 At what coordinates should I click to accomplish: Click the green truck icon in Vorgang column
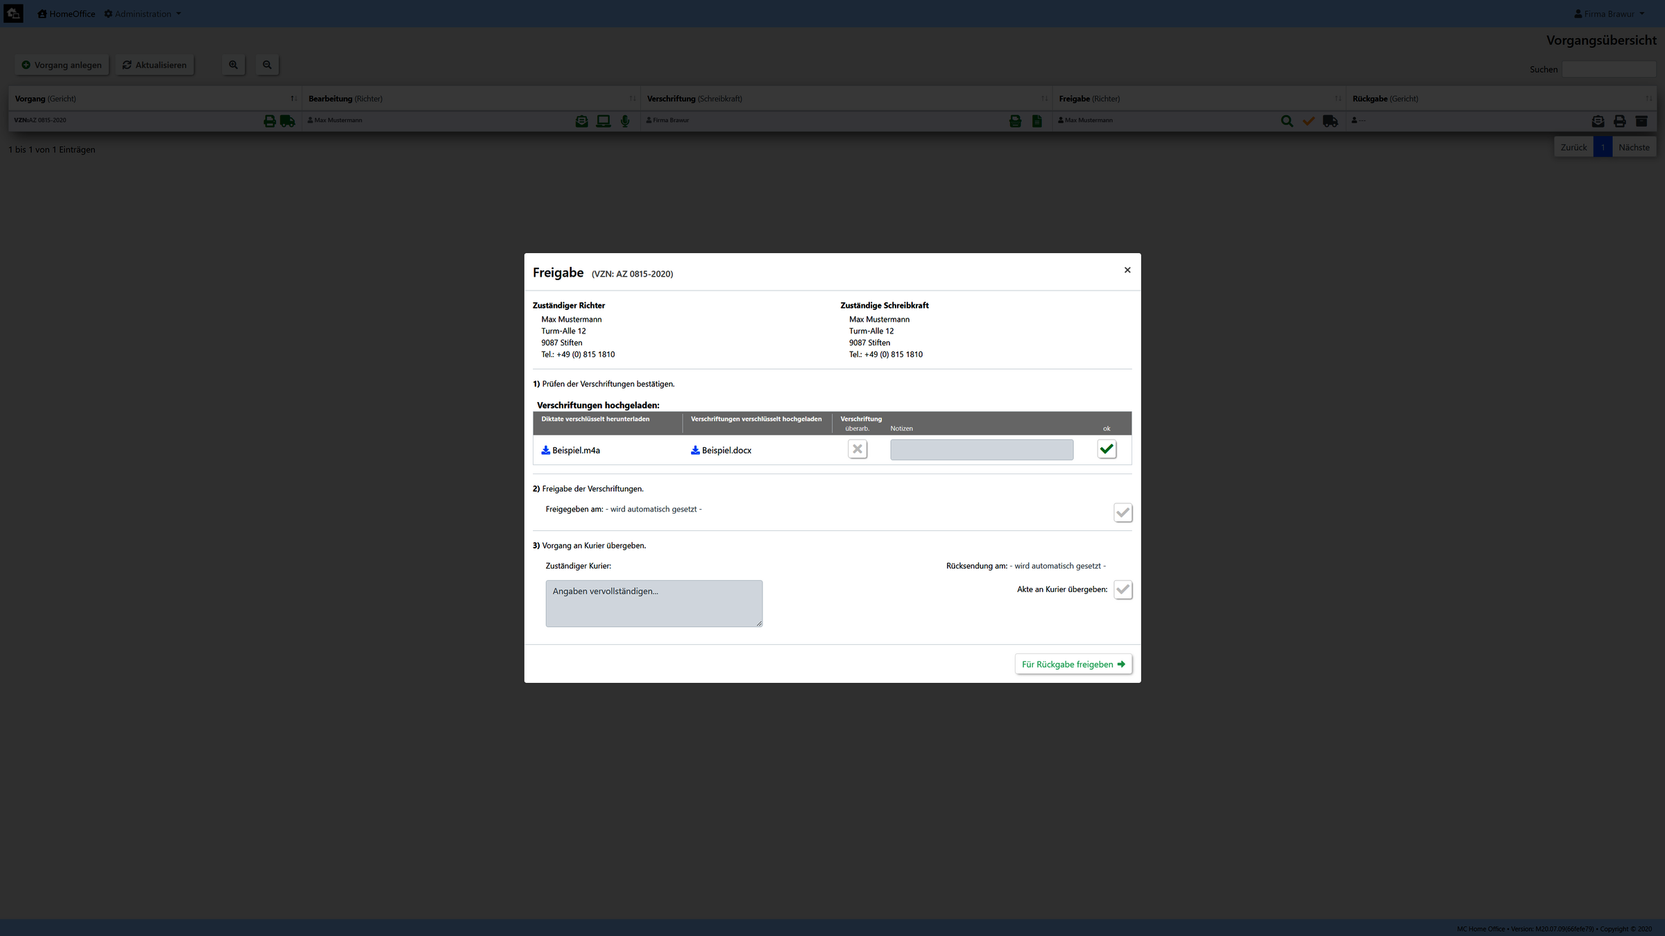coord(287,121)
